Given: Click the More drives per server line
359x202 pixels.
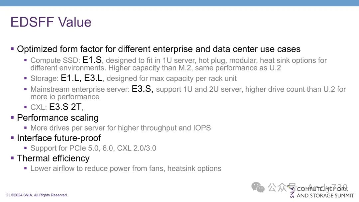Looking at the screenshot, I should [x=120, y=128].
